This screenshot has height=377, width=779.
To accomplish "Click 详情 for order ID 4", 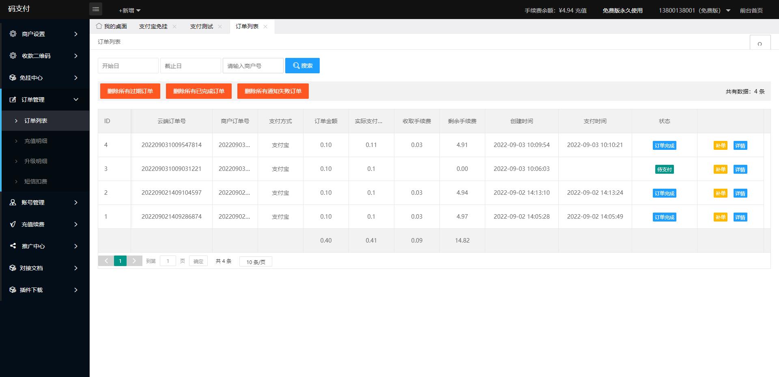I will pos(740,146).
